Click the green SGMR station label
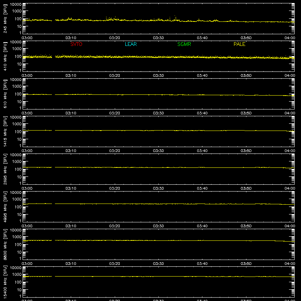 pyautogui.click(x=184, y=44)
